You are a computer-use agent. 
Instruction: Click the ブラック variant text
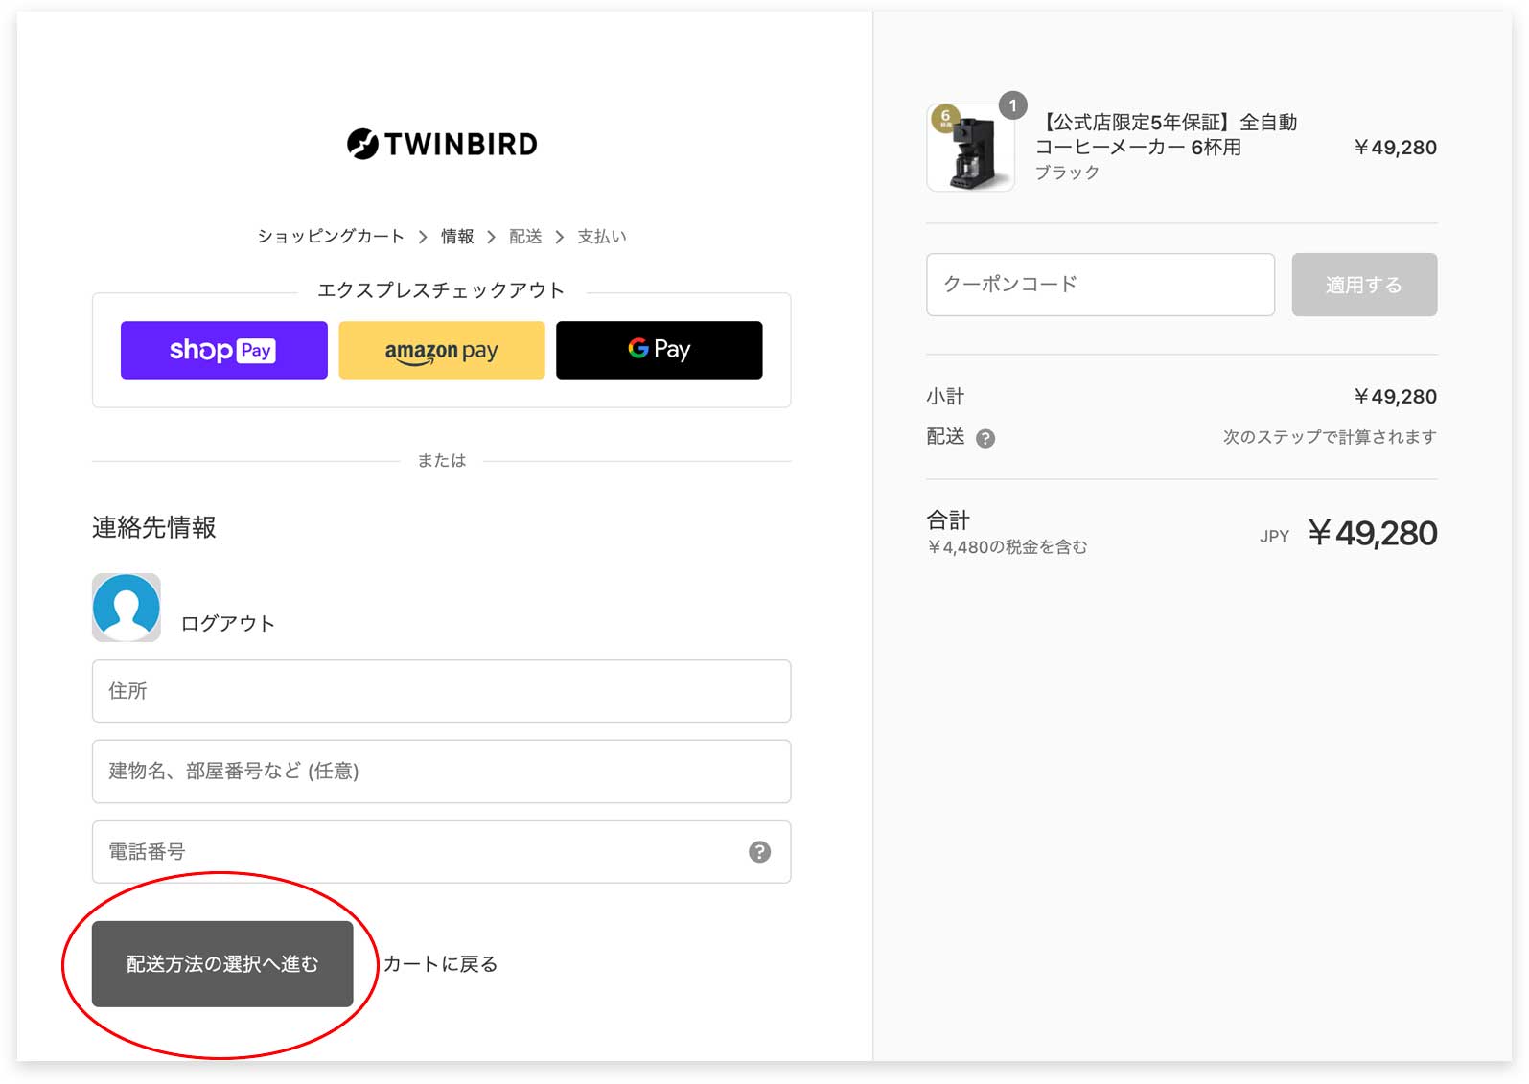[1067, 173]
